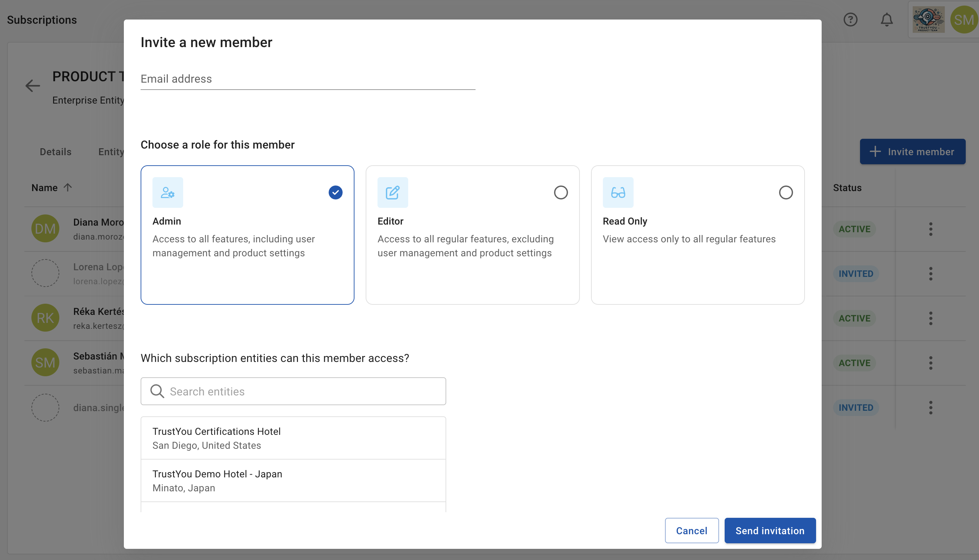979x560 pixels.
Task: Select TrustYou Demo Hotel - Japan entity
Action: 293,480
